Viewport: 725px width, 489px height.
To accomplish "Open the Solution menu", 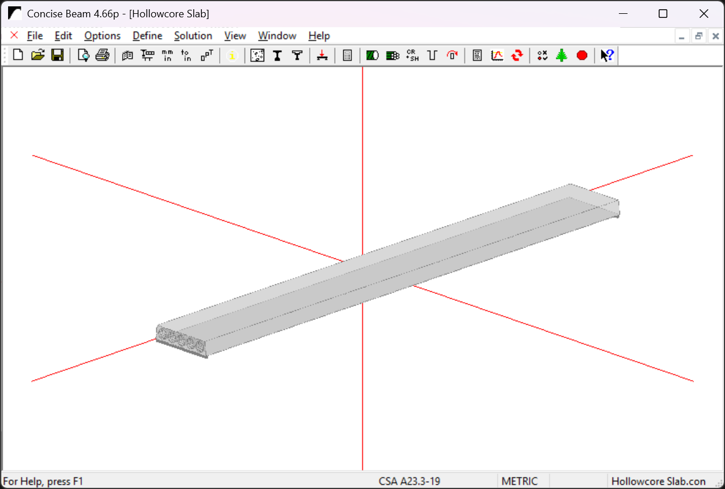I will point(193,36).
